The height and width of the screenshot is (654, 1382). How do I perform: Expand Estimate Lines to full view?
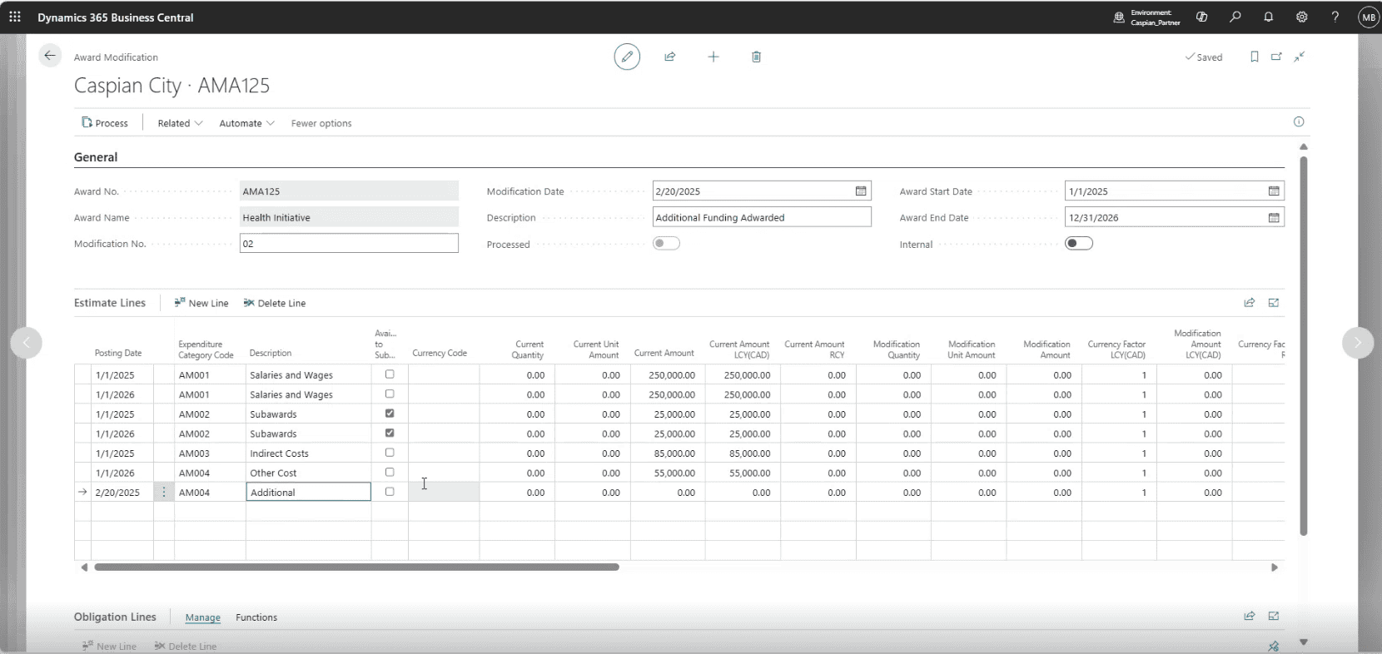coord(1274,303)
